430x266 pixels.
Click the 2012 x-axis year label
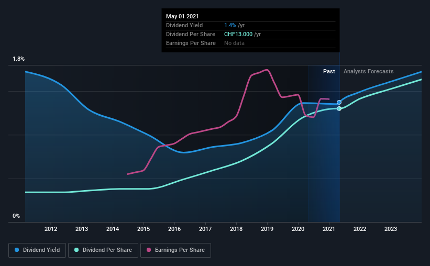(51, 229)
